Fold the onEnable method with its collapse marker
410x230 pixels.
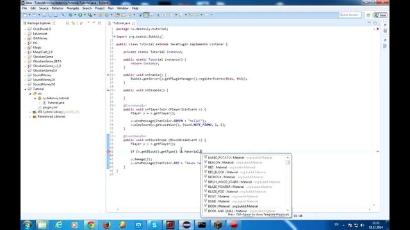coord(115,75)
